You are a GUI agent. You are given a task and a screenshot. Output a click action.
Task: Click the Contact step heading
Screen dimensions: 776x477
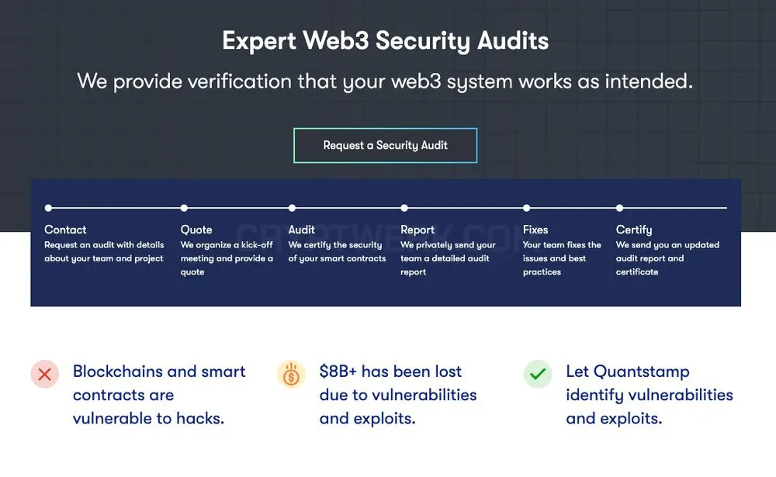coord(65,230)
